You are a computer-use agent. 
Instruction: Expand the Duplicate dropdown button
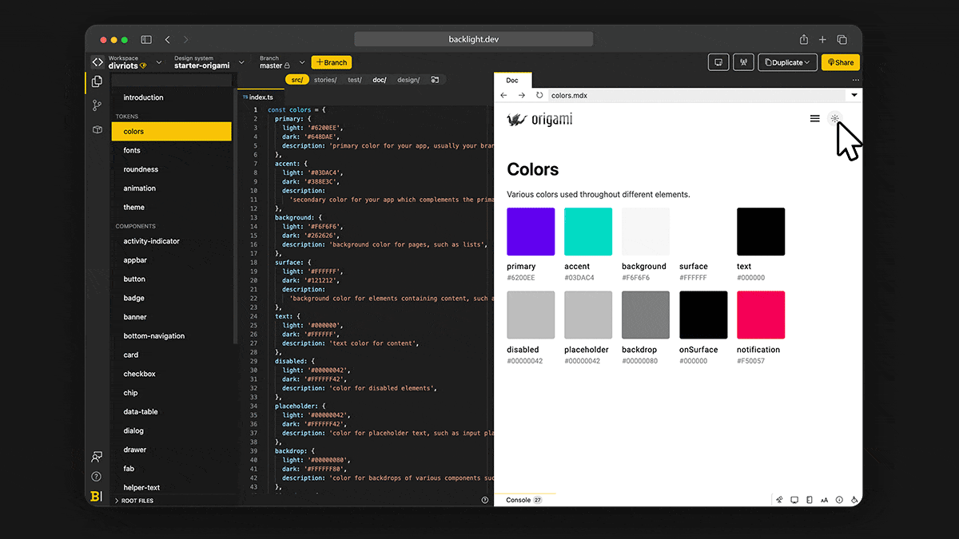point(787,62)
